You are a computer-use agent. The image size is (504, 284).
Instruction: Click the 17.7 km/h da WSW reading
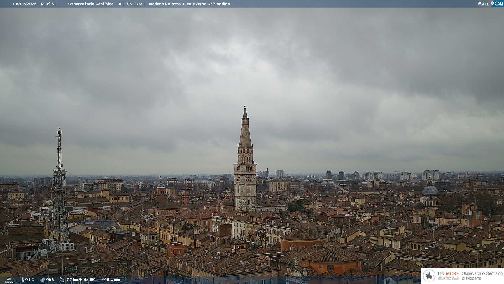click(82, 280)
